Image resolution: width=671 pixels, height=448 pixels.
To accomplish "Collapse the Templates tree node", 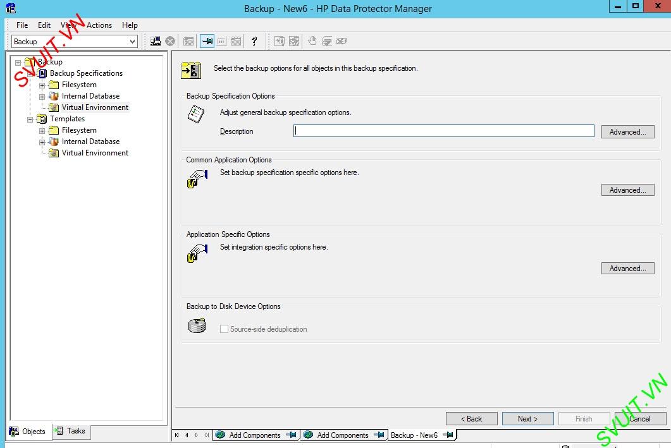I will pos(30,119).
